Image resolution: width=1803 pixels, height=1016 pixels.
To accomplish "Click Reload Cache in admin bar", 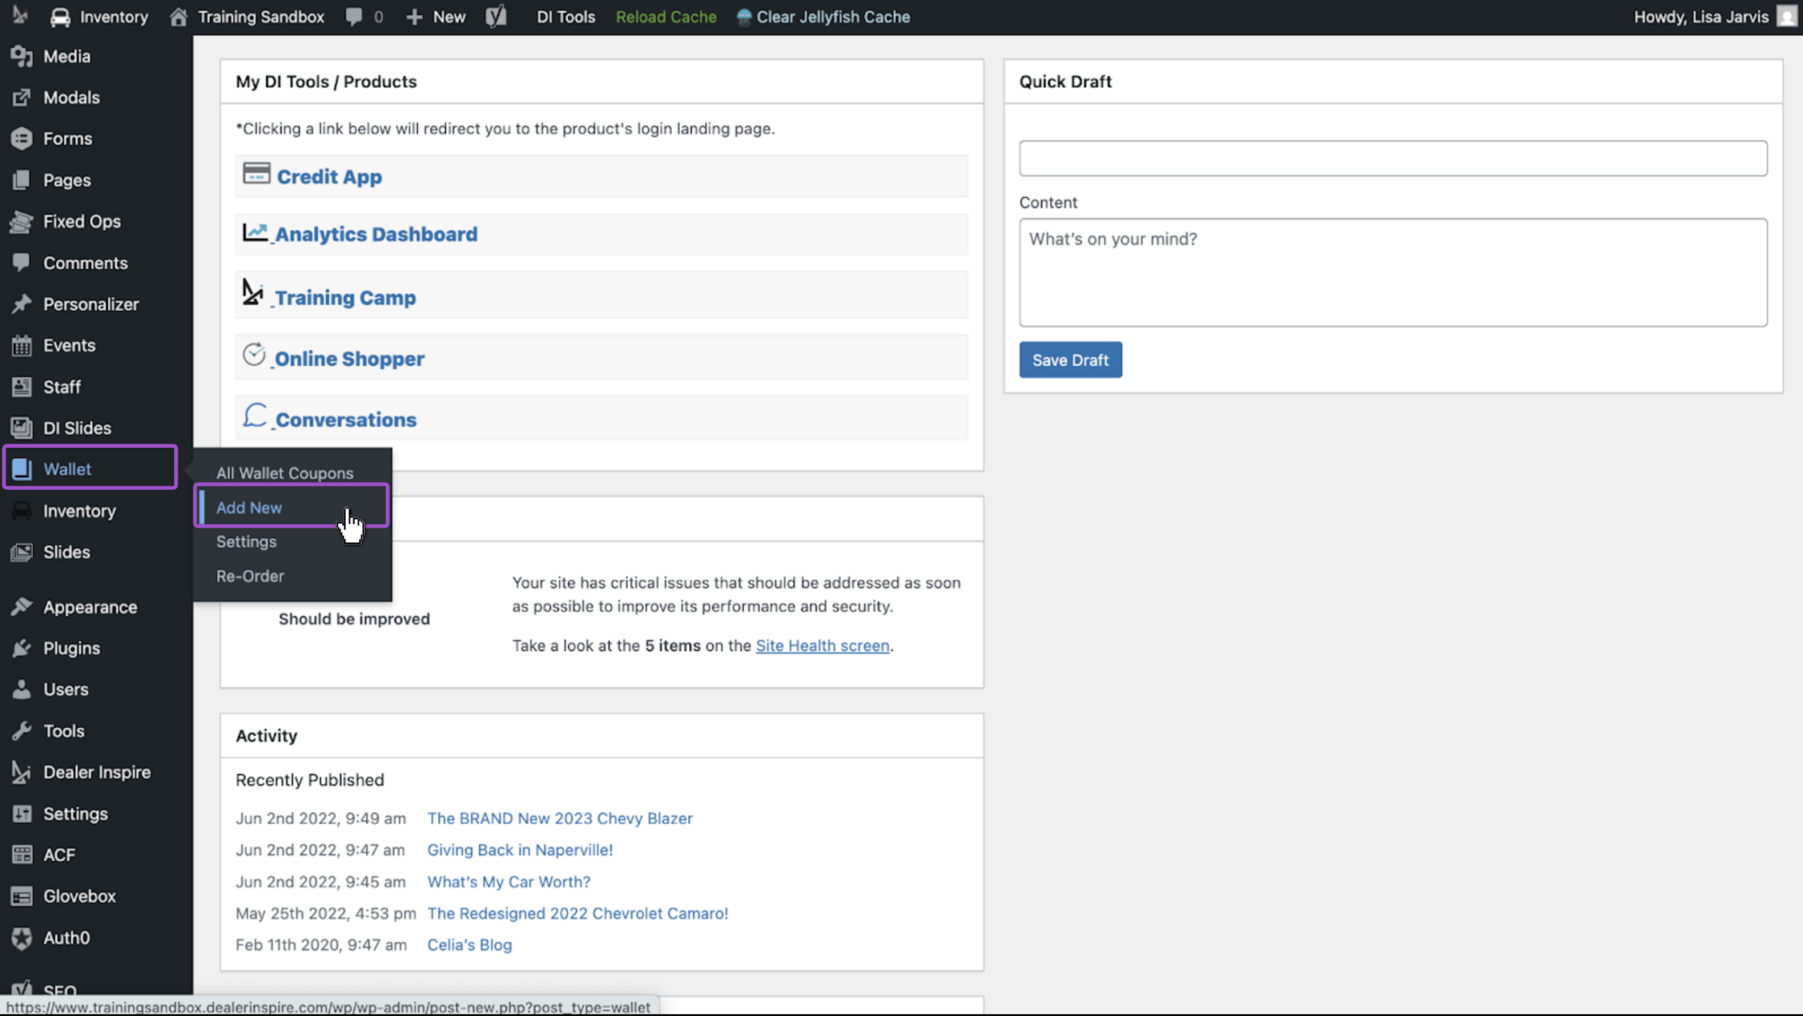I will point(666,17).
